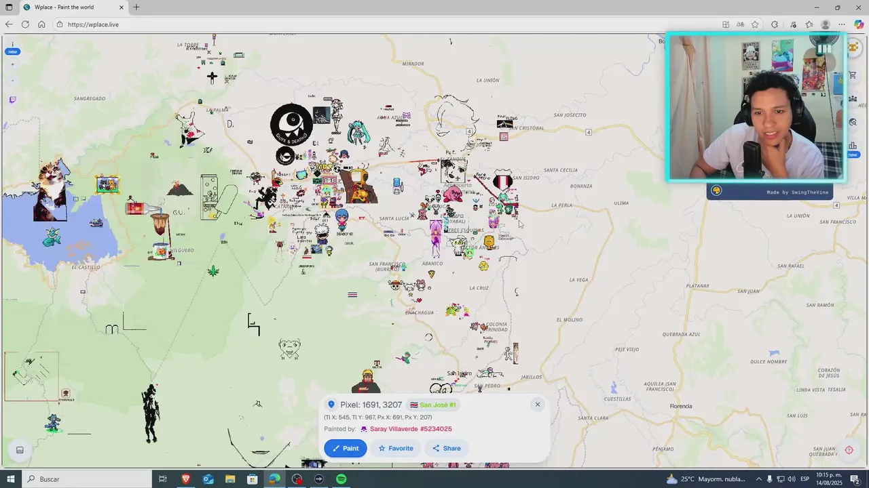This screenshot has height=488, width=869.
Task: Open Task View on the taskbar
Action: point(163,479)
